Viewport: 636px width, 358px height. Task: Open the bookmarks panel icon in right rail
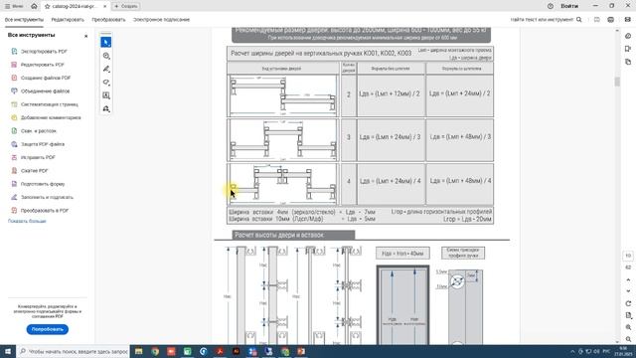point(628,49)
